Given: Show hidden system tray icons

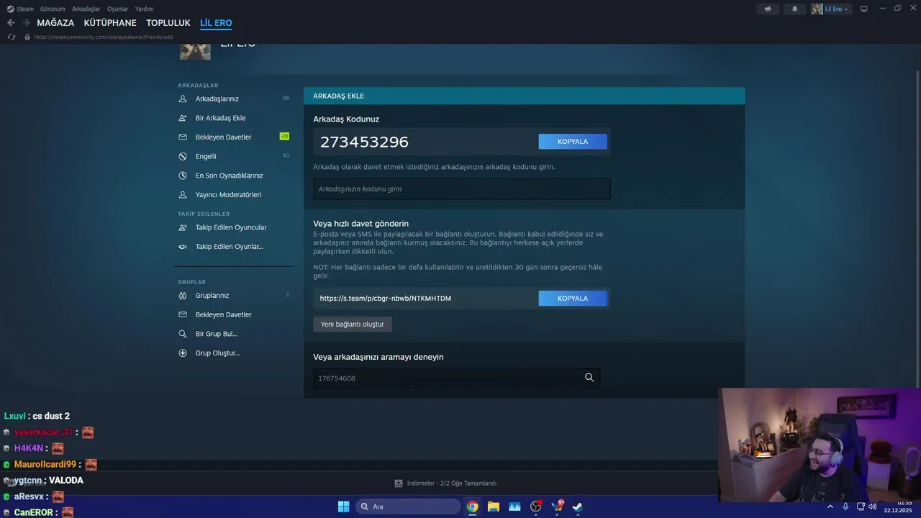Looking at the screenshot, I should coord(830,506).
